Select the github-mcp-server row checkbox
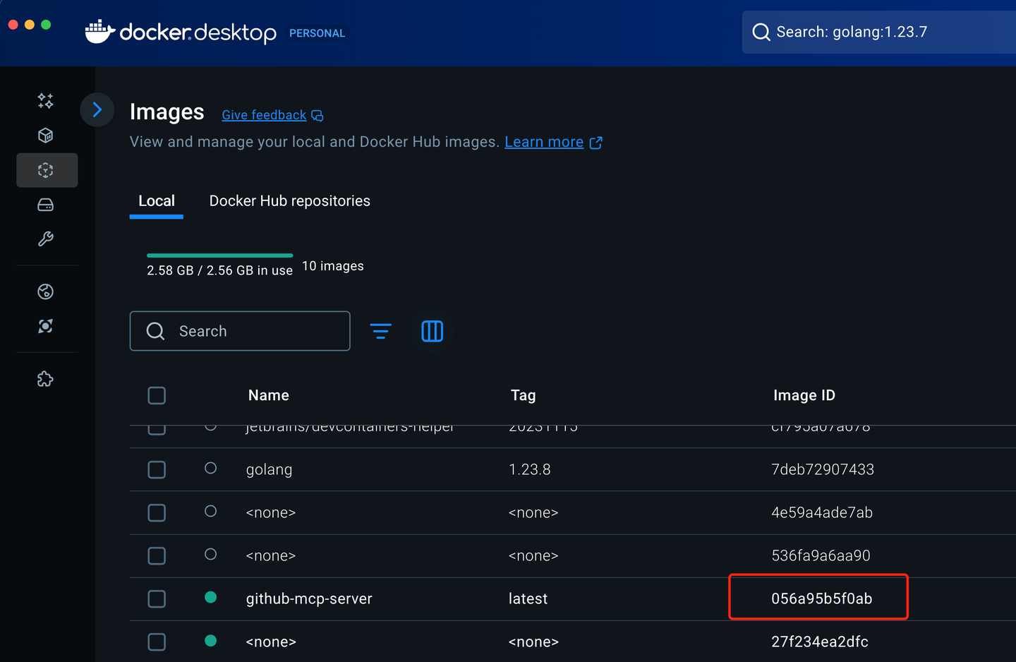 point(157,598)
